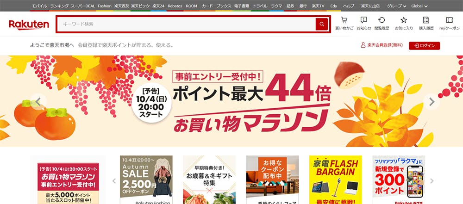Click the red ログイン button
463x204 pixels.
coord(424,46)
